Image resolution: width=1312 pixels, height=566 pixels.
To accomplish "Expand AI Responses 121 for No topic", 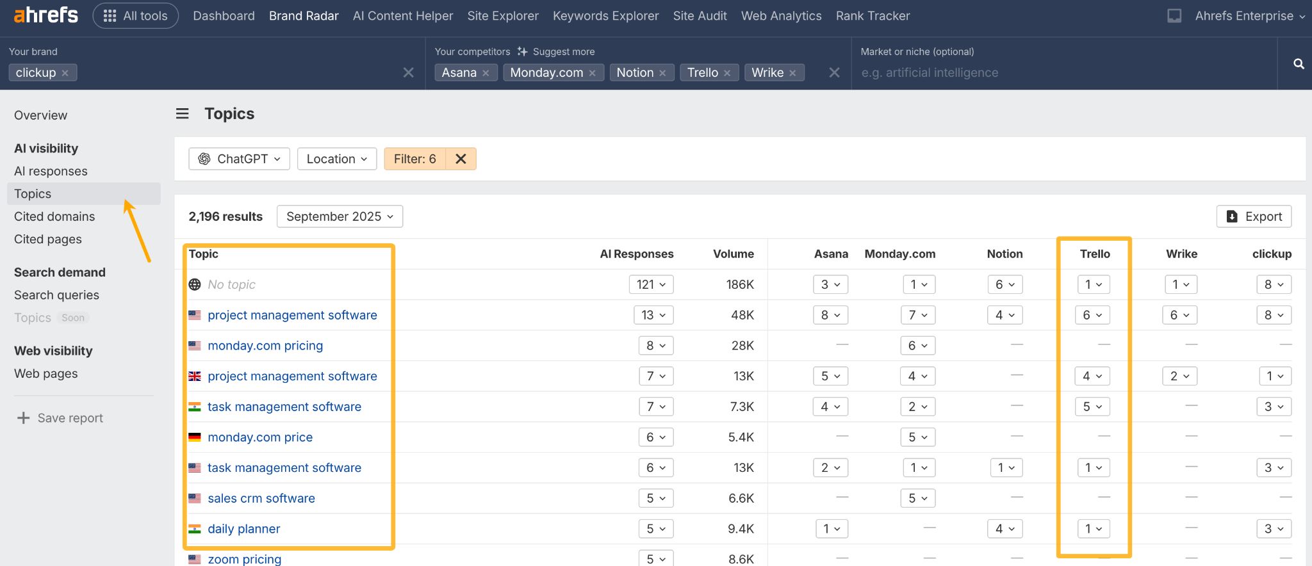I will (651, 284).
